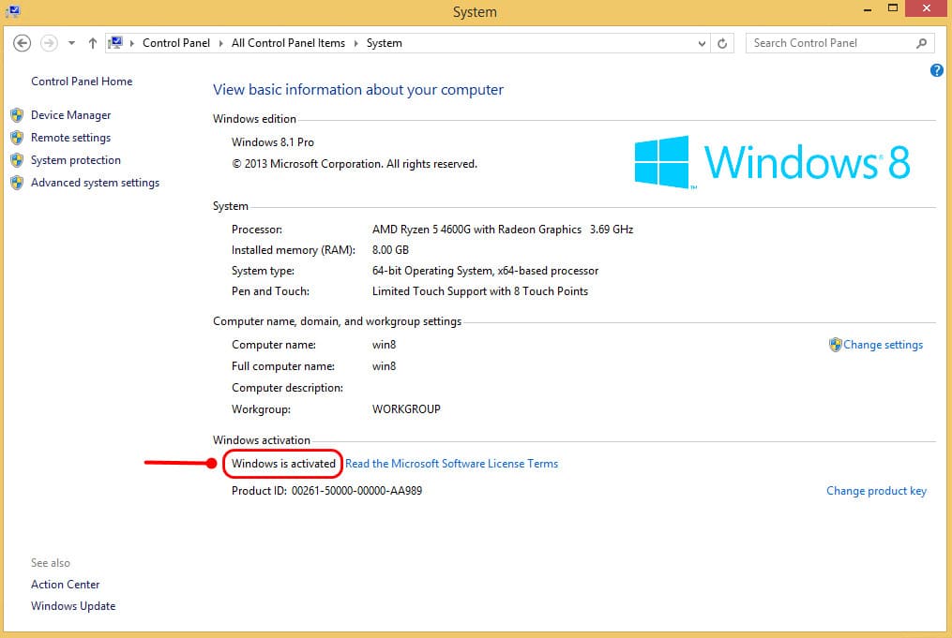Click the 2013 Microsoft Corporation copyright line

[355, 164]
